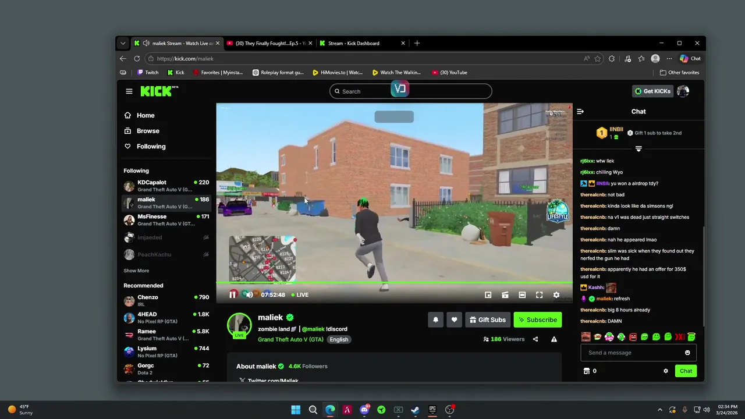Open Discord from taskbar
This screenshot has width=745, height=419.
click(364, 410)
